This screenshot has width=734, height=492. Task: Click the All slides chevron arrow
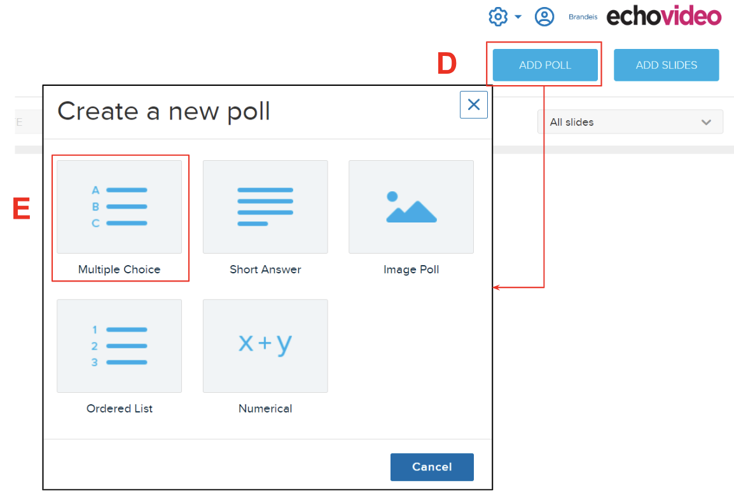(x=706, y=123)
